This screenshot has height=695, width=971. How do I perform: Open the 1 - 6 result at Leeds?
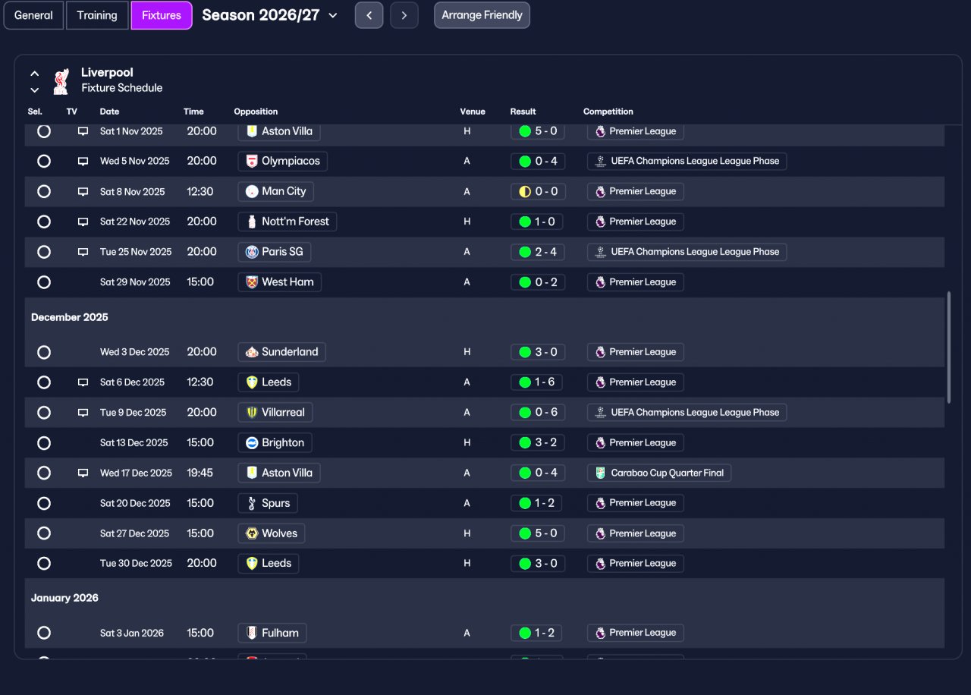537,382
